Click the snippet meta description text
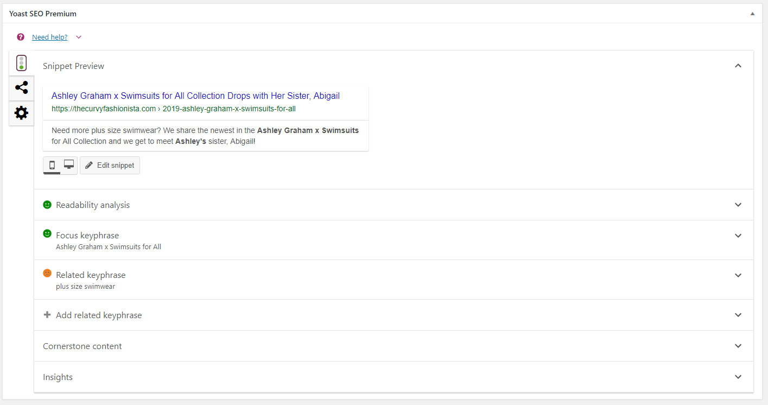The image size is (768, 405). (205, 136)
